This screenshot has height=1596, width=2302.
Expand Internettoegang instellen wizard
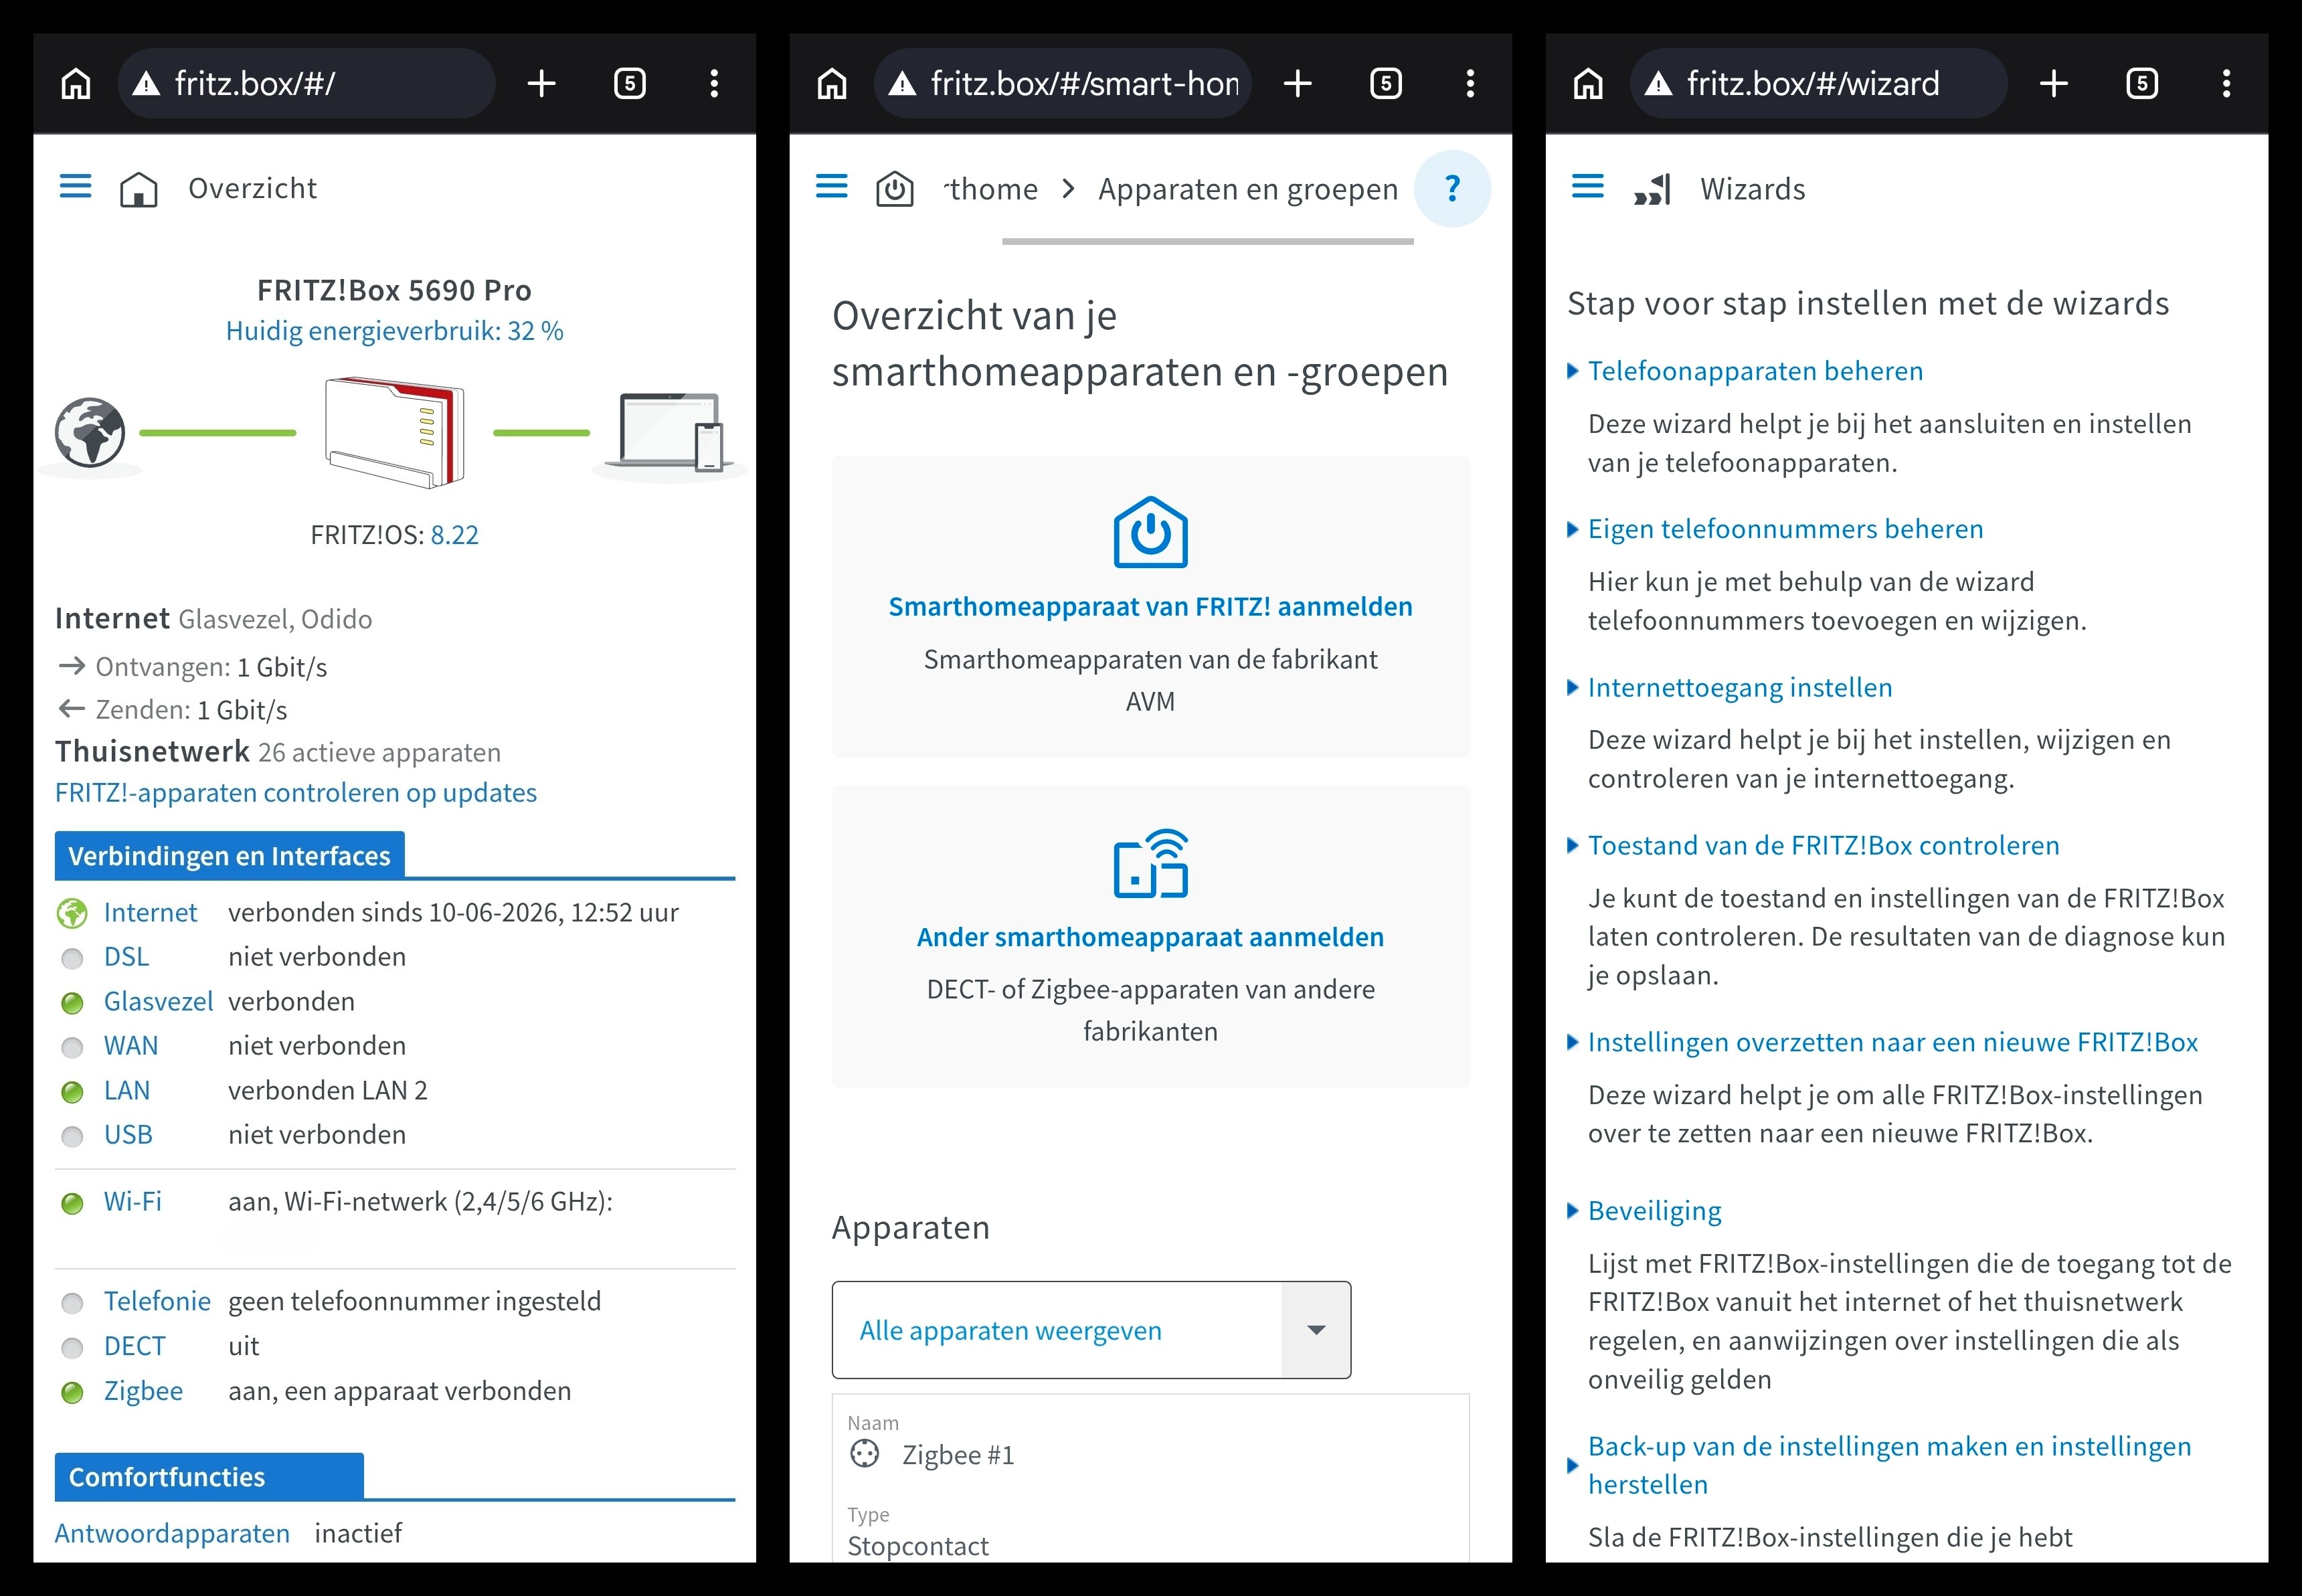tap(1729, 688)
